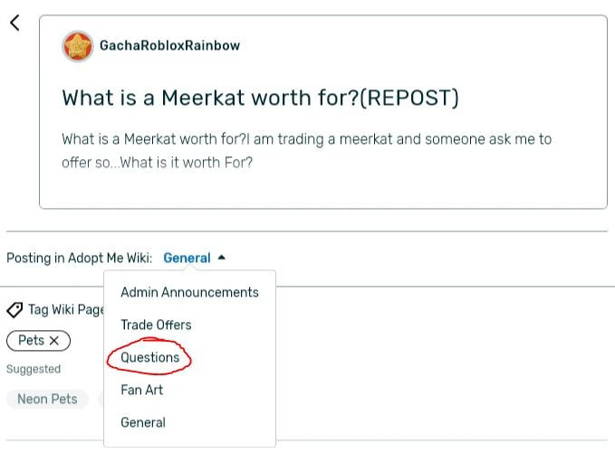
Task: Click the Pets tag chip
Action: coord(31,341)
